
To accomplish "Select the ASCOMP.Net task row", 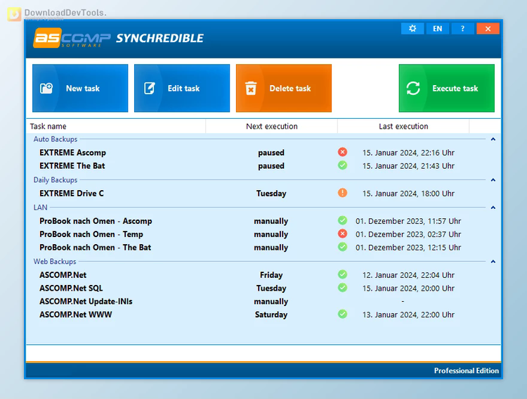I will click(x=263, y=274).
